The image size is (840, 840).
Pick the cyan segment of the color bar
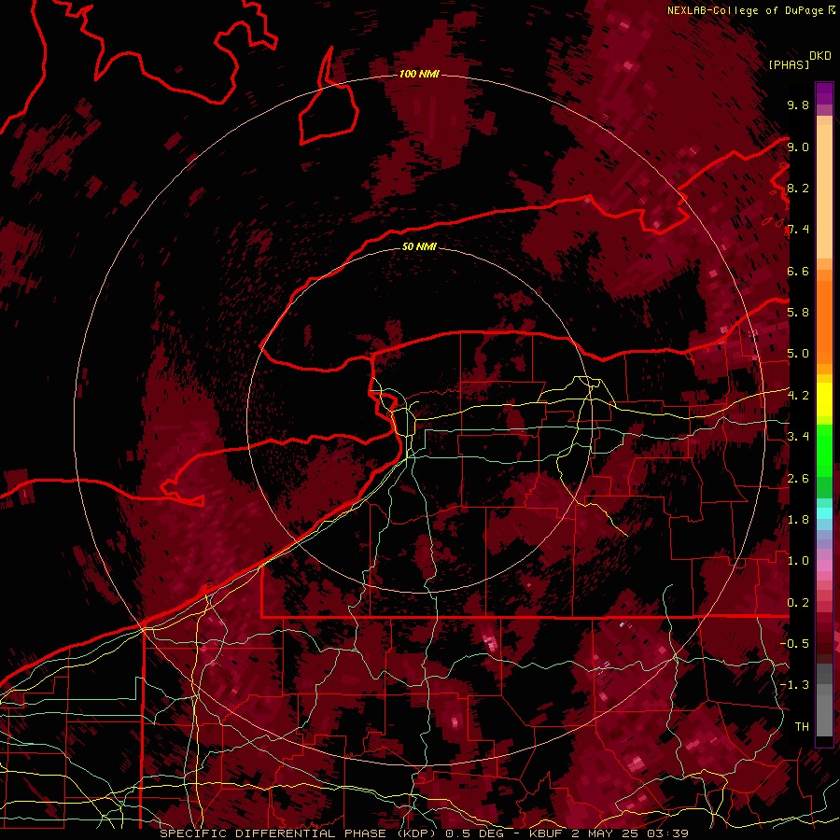(x=824, y=513)
